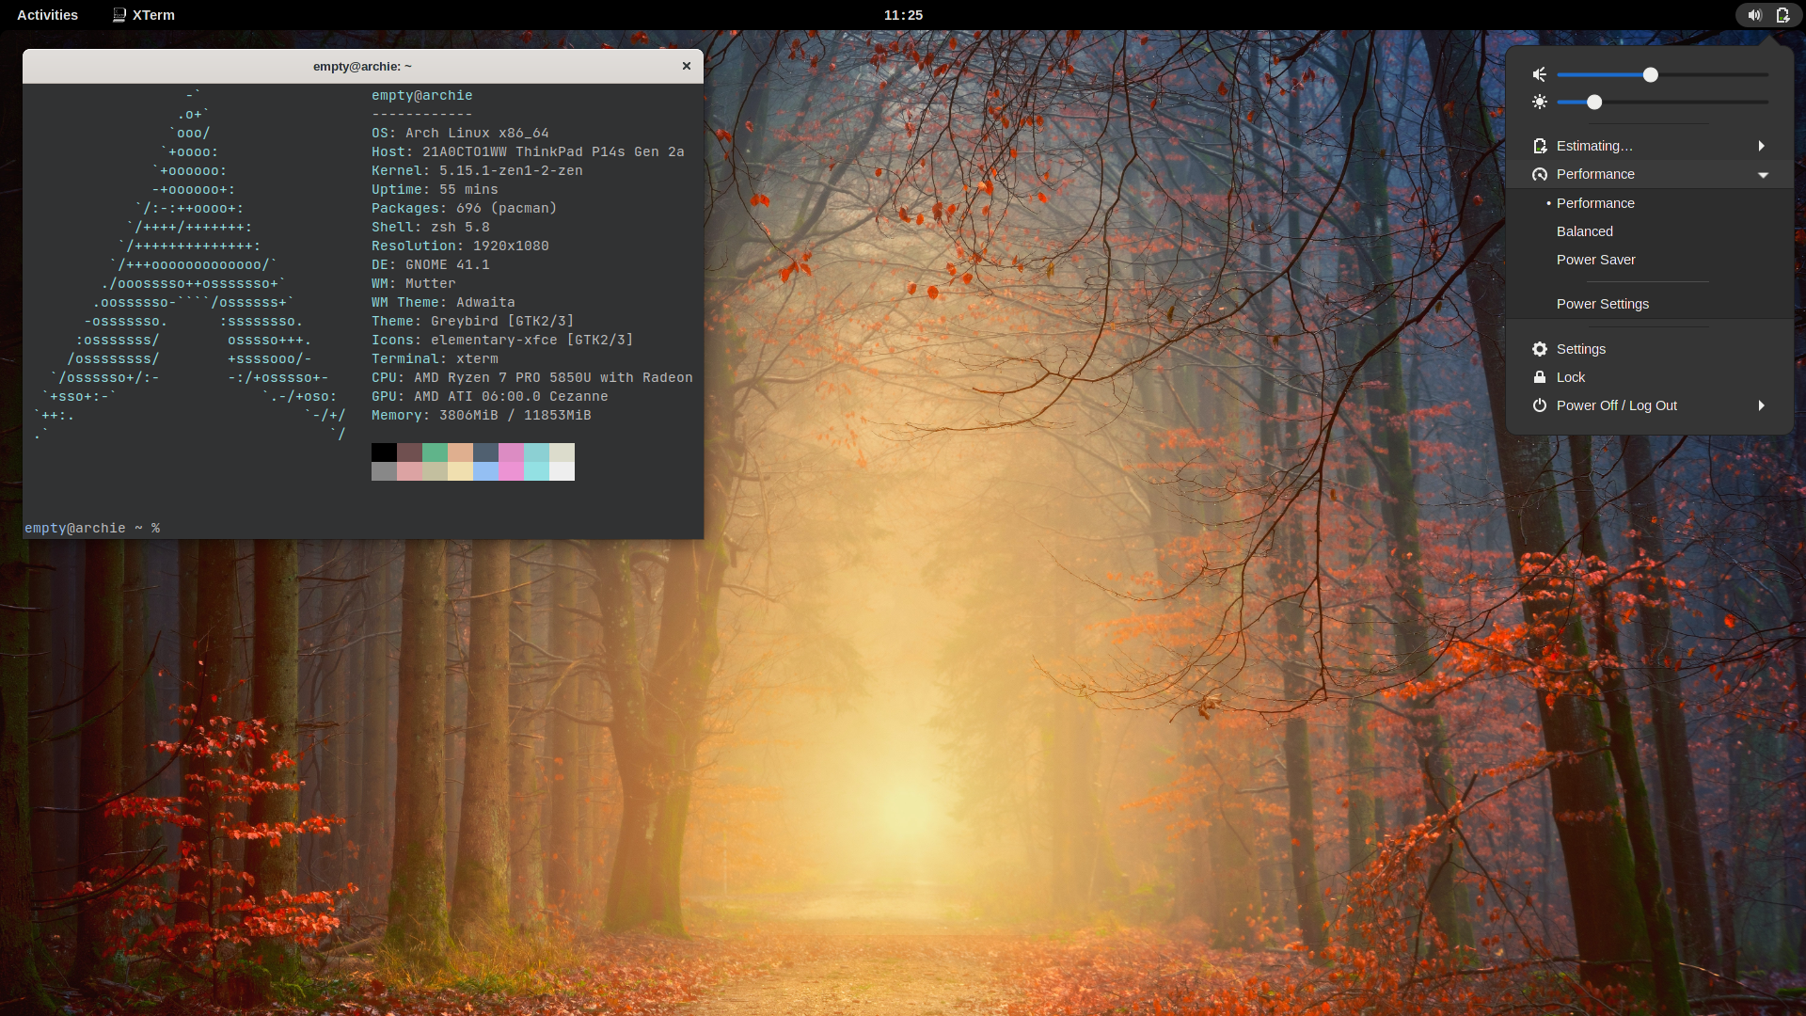The width and height of the screenshot is (1806, 1016).
Task: Click the battery Estimating icon
Action: pyautogui.click(x=1540, y=146)
